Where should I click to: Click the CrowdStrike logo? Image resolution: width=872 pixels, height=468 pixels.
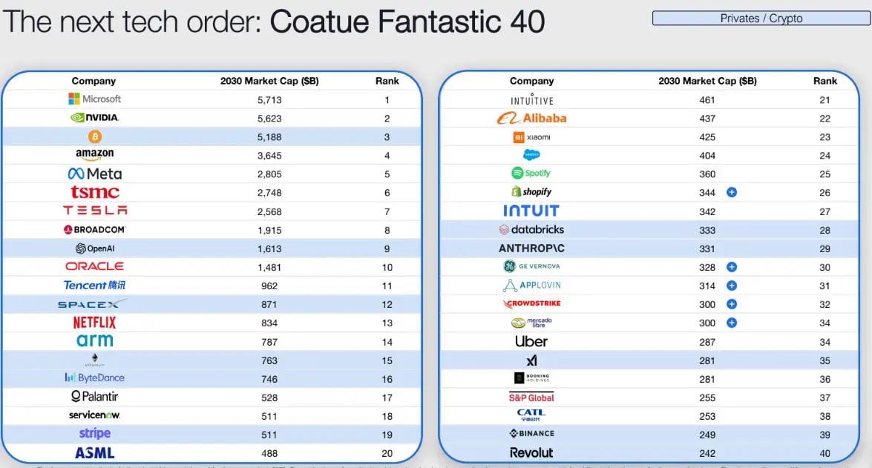coord(531,303)
